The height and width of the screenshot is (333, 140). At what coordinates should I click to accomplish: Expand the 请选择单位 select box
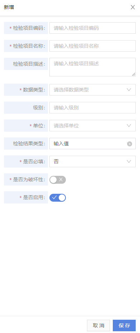click(92, 126)
